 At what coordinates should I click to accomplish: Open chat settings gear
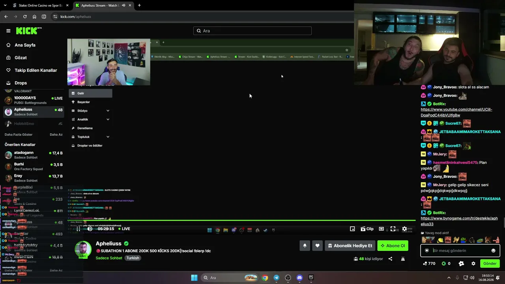click(x=473, y=263)
